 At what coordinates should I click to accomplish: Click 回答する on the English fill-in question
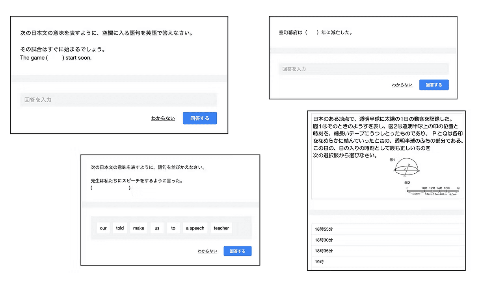click(x=199, y=118)
